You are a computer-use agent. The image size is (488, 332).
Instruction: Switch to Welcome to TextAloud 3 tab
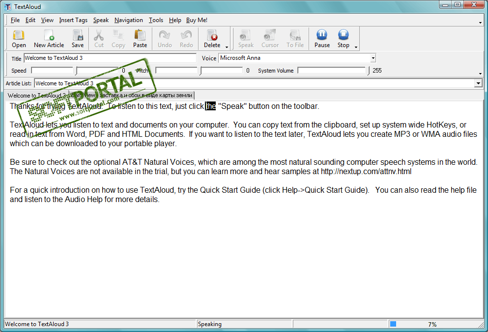(36, 95)
